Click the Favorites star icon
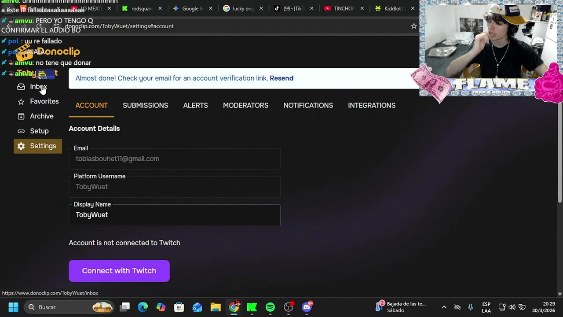The width and height of the screenshot is (563, 317). (21, 102)
